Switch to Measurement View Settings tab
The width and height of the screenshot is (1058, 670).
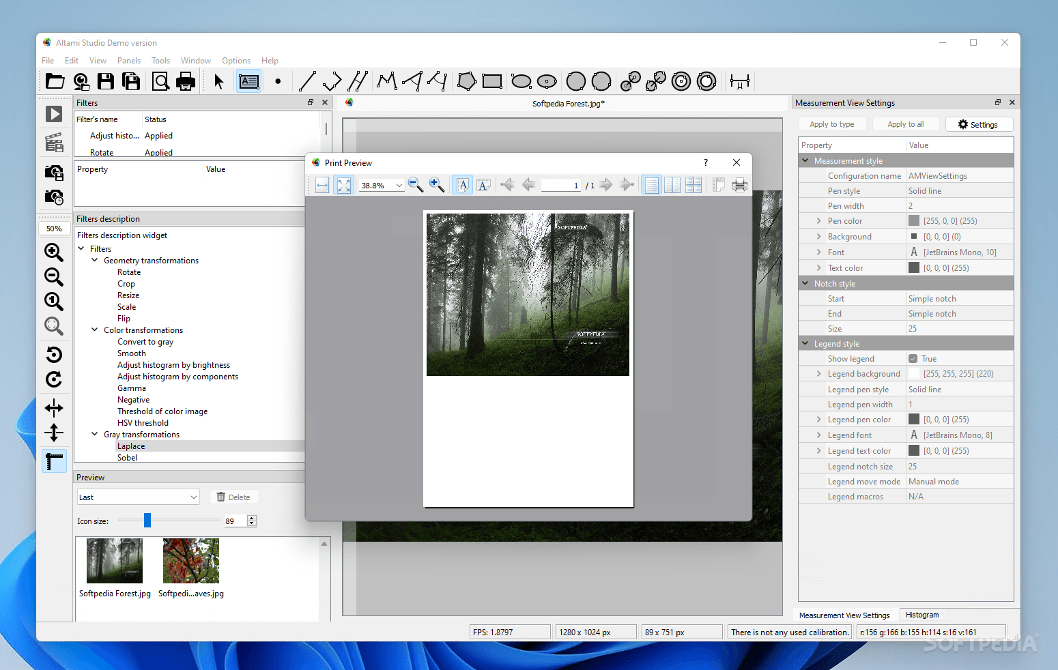(844, 615)
